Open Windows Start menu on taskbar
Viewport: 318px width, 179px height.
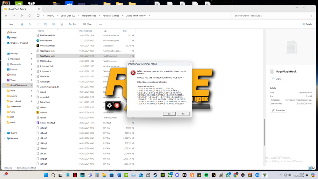point(46,175)
